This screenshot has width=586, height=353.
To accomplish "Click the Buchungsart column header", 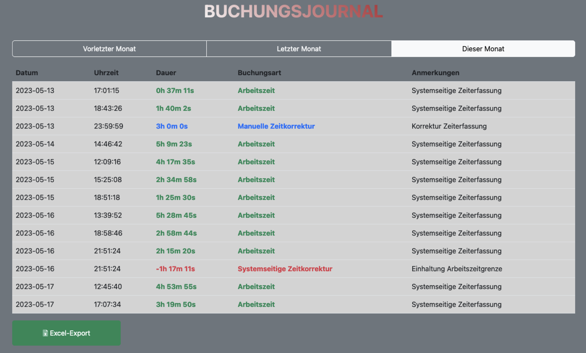I will (x=259, y=73).
